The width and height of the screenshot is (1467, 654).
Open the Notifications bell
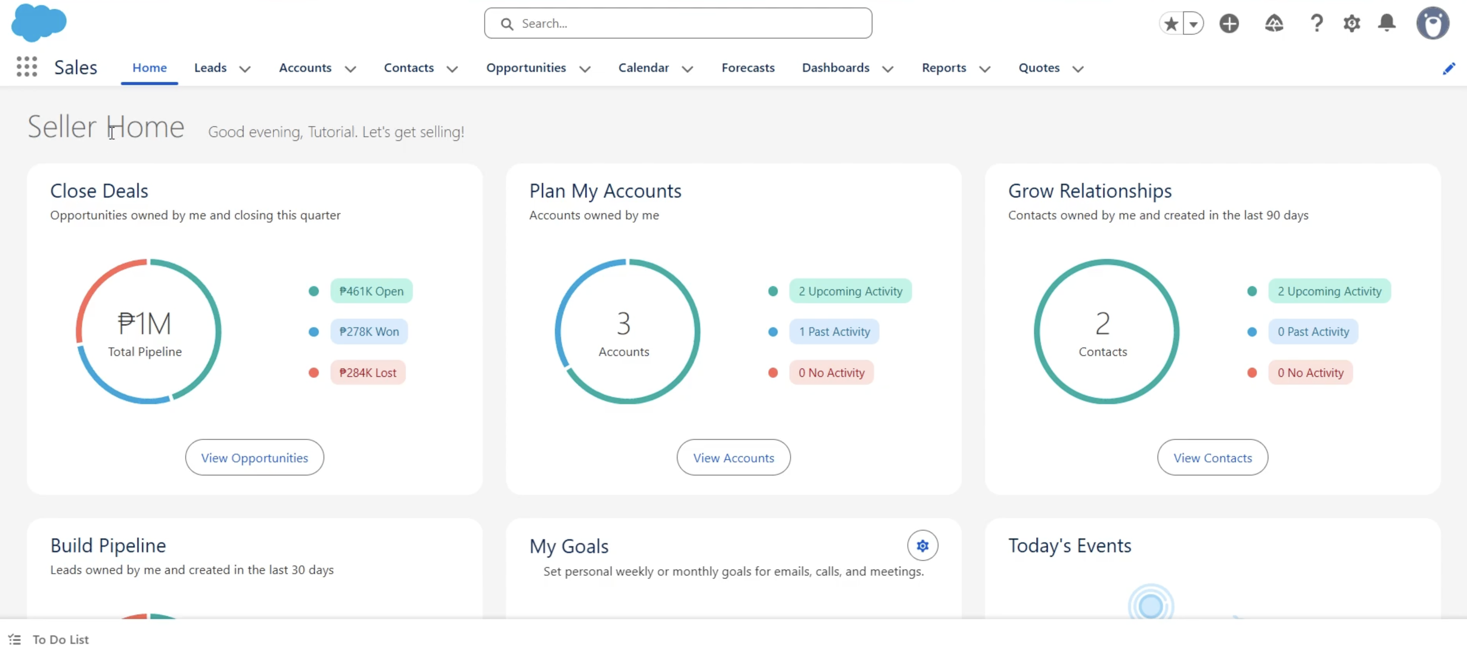[1387, 23]
